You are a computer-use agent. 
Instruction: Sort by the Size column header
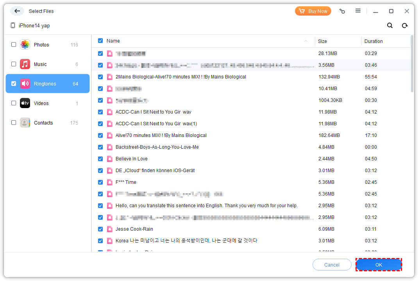tap(322, 41)
